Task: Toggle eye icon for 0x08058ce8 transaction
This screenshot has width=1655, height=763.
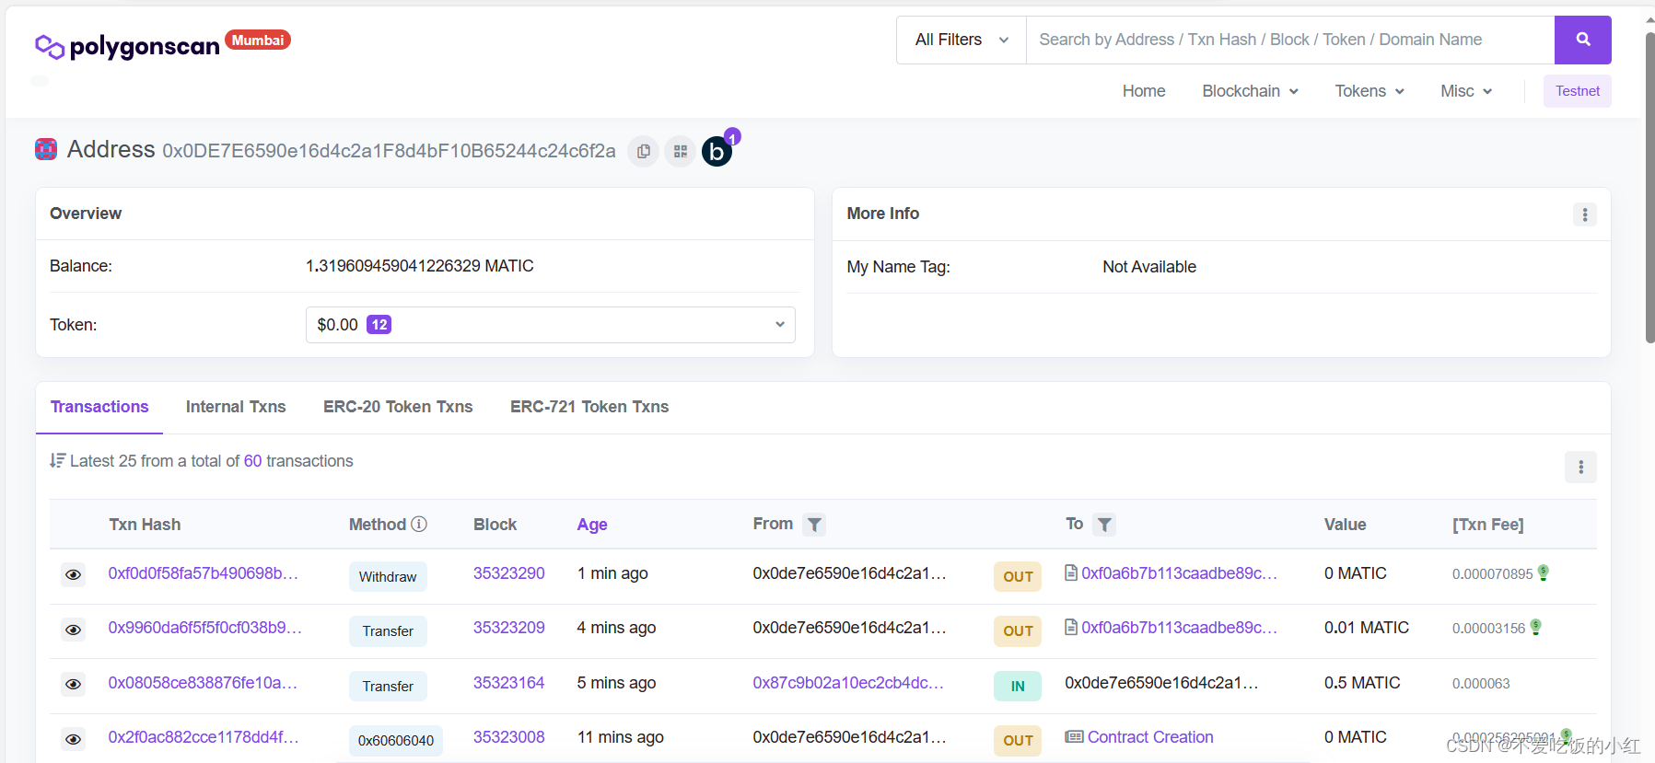Action: (x=74, y=684)
